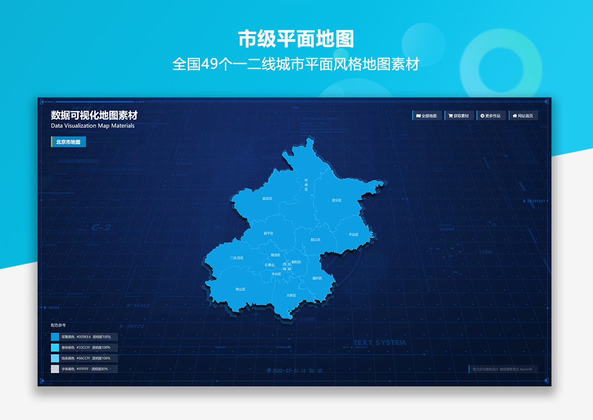Select the 北京市地图 tab label
The image size is (593, 420).
68,142
